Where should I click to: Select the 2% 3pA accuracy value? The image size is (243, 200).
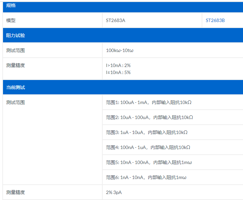pyautogui.click(x=114, y=192)
